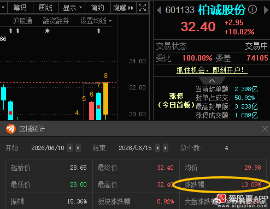
Task: Toggle fullscreen chart icon
Action: point(143,8)
